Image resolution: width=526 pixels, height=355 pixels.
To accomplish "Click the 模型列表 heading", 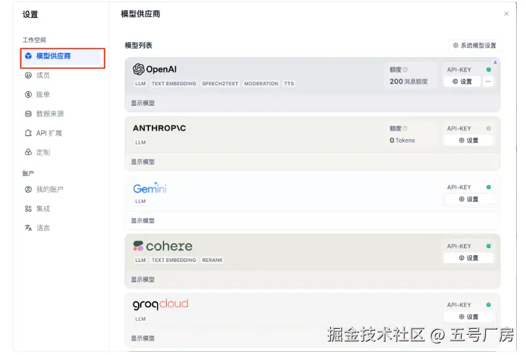I will tap(139, 45).
